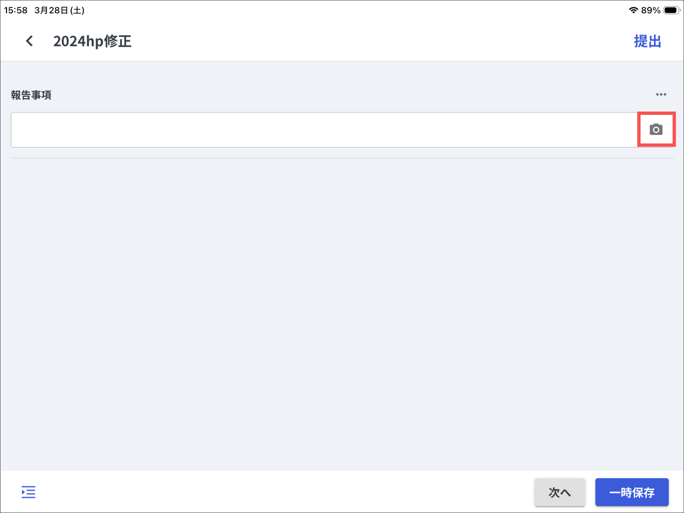
Task: Go to next page with 次へ
Action: pyautogui.click(x=559, y=492)
